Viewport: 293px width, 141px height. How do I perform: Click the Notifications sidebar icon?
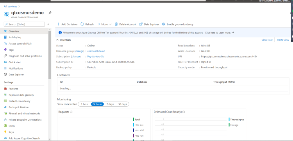5,68
